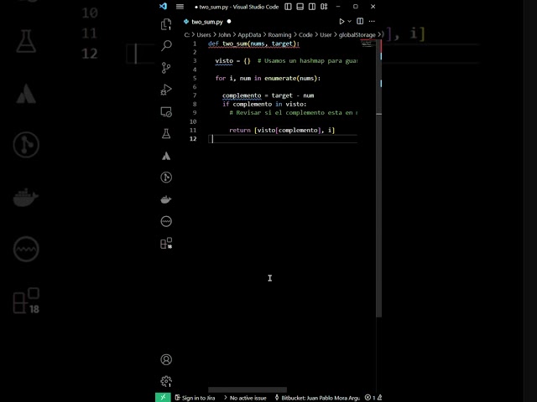This screenshot has width=537, height=402.
Task: Click the VS Code logo icon
Action: tap(163, 6)
